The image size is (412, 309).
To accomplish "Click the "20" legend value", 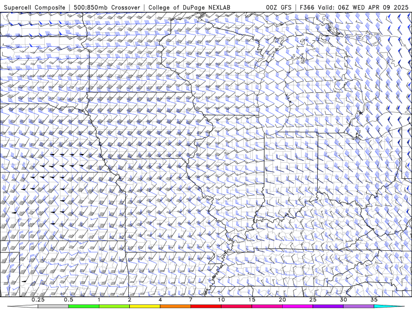I will (282, 300).
